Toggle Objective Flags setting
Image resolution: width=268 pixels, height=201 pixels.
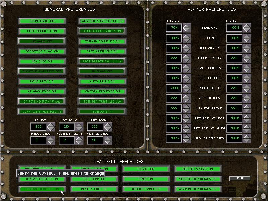click(x=42, y=51)
